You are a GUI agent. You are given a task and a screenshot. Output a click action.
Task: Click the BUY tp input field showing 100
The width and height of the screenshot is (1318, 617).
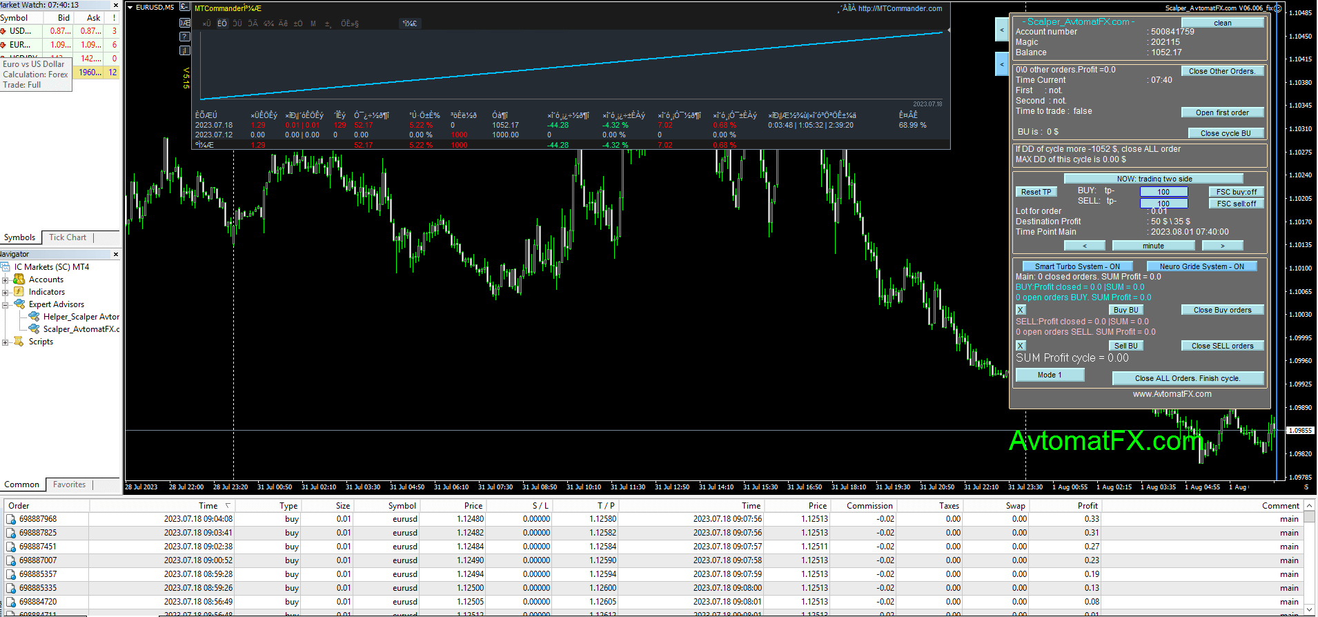(x=1163, y=192)
